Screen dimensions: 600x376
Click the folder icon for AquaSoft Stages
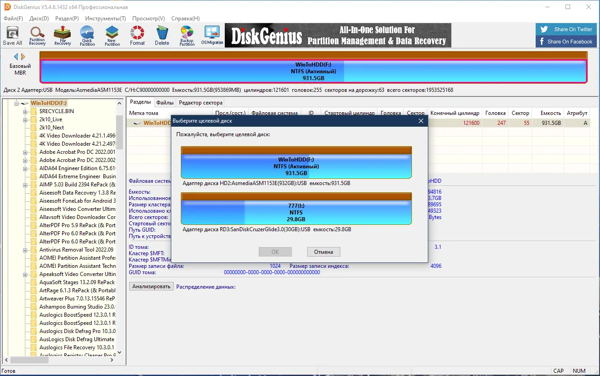33,282
